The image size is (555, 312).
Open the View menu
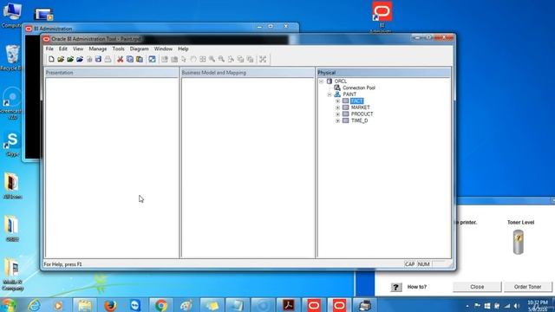[x=78, y=49]
